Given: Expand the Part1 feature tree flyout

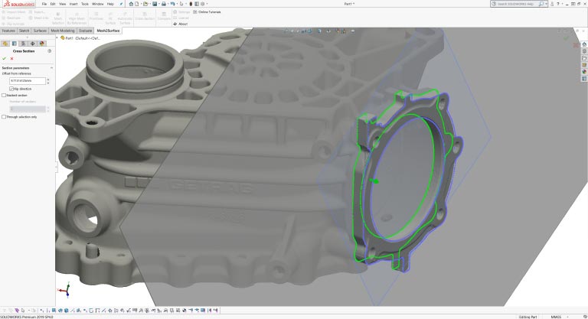Looking at the screenshot, I should [x=61, y=39].
